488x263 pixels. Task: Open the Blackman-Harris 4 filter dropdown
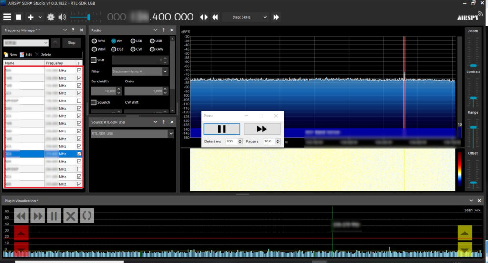[x=140, y=71]
